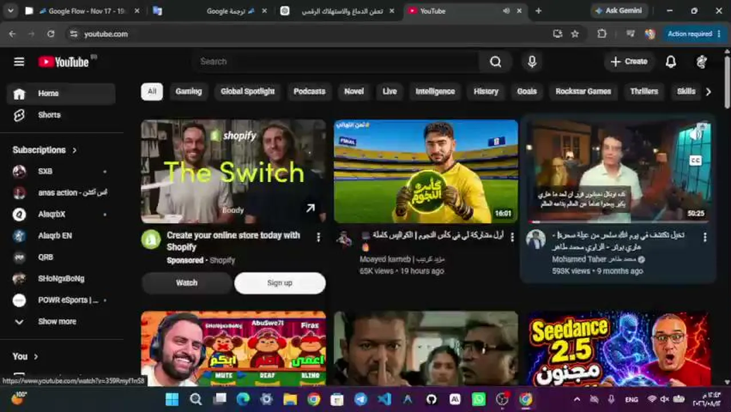Select the Gaming category chip
The image size is (731, 412).
click(x=188, y=92)
